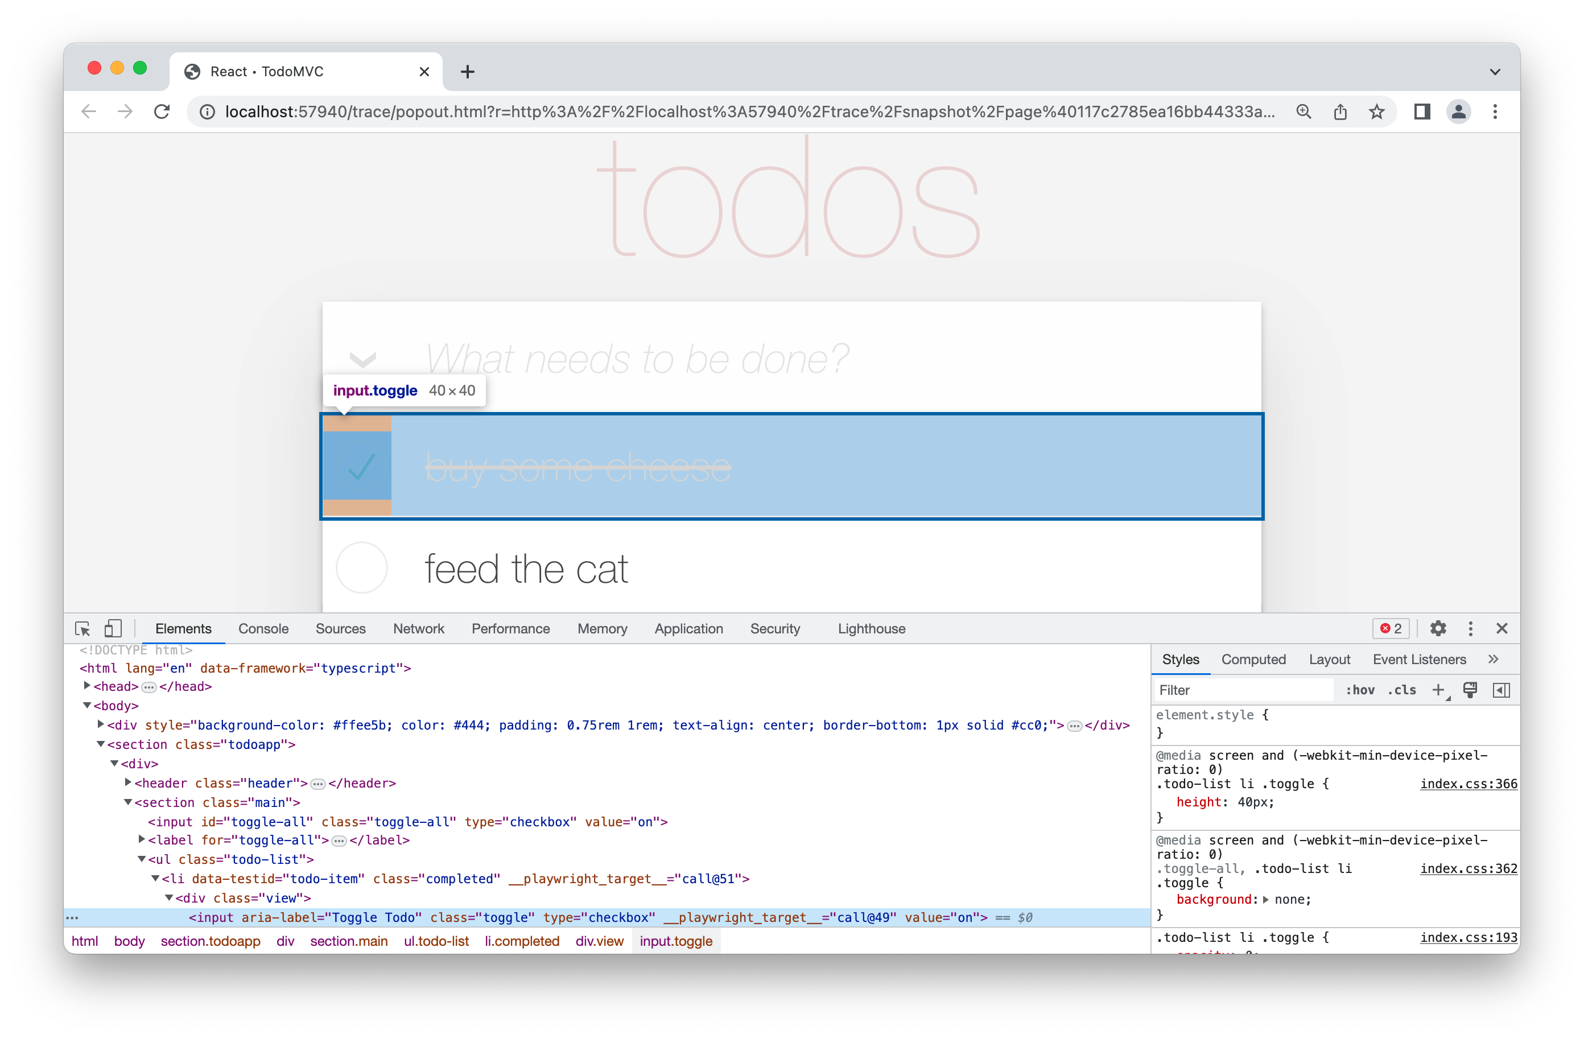The width and height of the screenshot is (1584, 1038).
Task: Select ul.todo-list in the breadcrumb
Action: 436,941
